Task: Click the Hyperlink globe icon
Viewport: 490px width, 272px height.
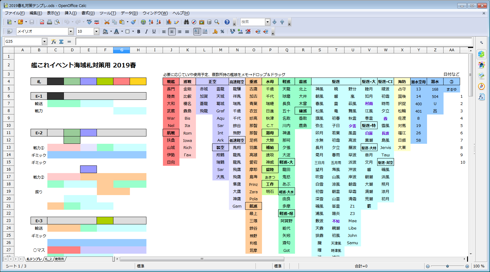Action: coord(143,22)
